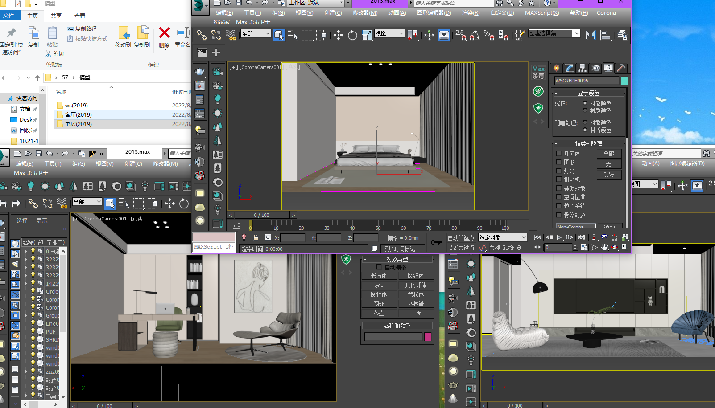Select shaded Object Color radio button
Viewport: 715px width, 408px height.
pyautogui.click(x=585, y=122)
